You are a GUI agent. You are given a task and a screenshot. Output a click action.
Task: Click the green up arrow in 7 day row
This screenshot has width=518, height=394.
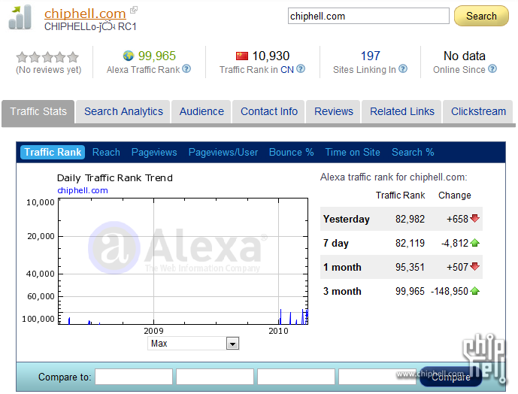click(474, 243)
